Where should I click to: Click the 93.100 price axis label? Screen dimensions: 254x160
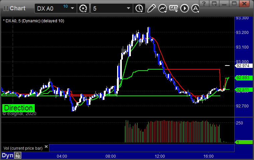tap(242, 47)
